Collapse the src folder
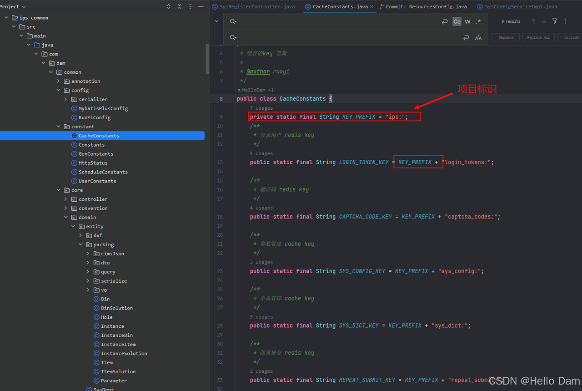The width and height of the screenshot is (582, 391). (14, 27)
